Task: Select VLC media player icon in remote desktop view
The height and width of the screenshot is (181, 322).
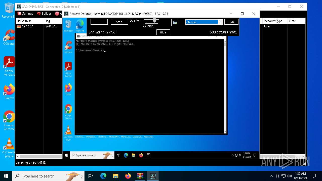Action: point(68,133)
